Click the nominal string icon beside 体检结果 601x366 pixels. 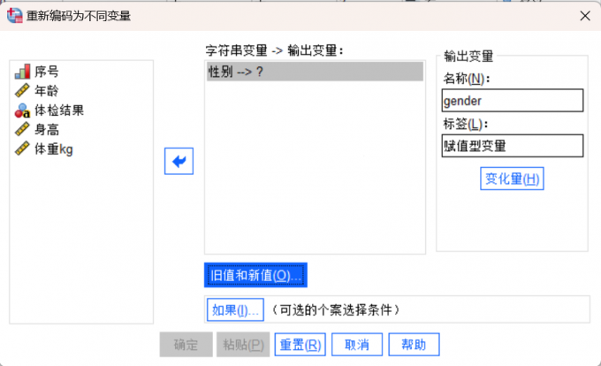pos(22,111)
